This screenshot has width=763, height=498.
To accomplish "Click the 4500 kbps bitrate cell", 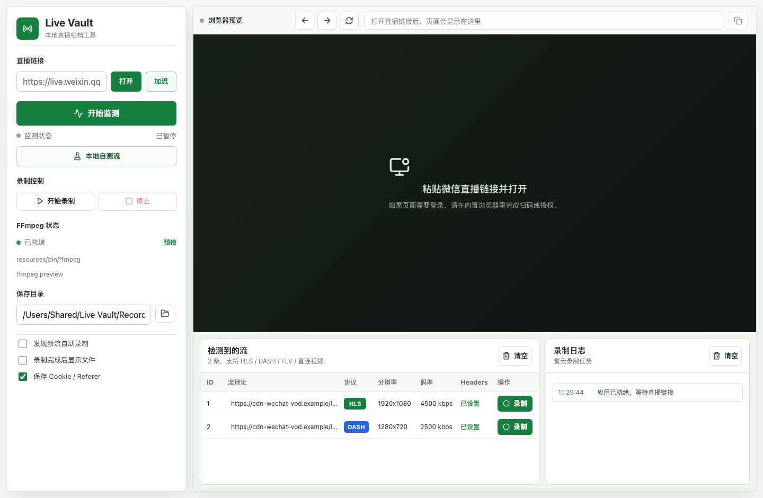I will tap(437, 404).
